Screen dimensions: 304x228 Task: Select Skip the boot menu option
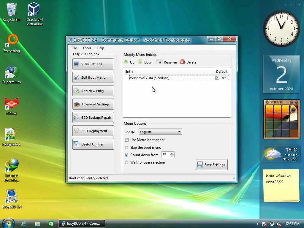126,148
